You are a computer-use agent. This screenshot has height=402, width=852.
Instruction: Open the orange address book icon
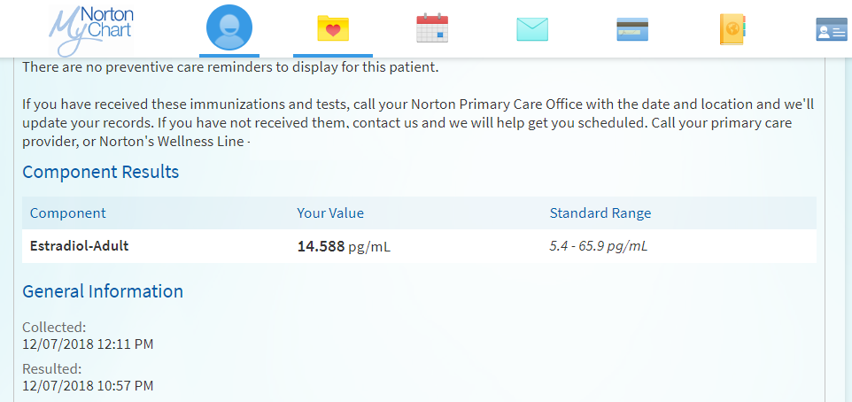732,29
